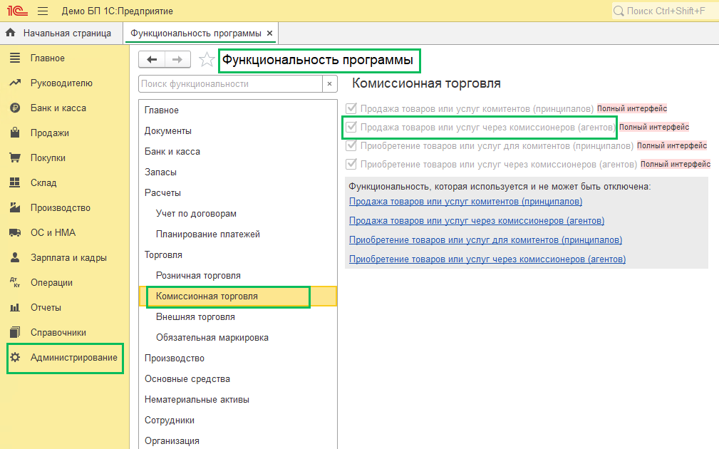Click Полный интерфейс tag beside Продажа комитентов

coord(632,108)
